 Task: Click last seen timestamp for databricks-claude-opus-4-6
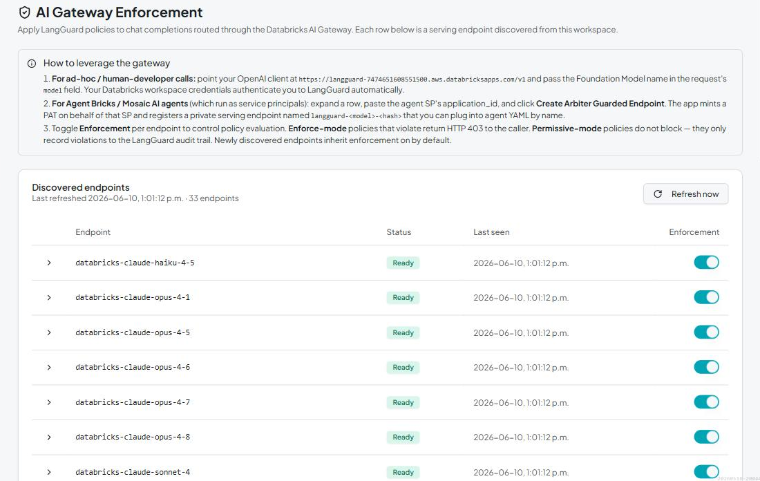(521, 368)
